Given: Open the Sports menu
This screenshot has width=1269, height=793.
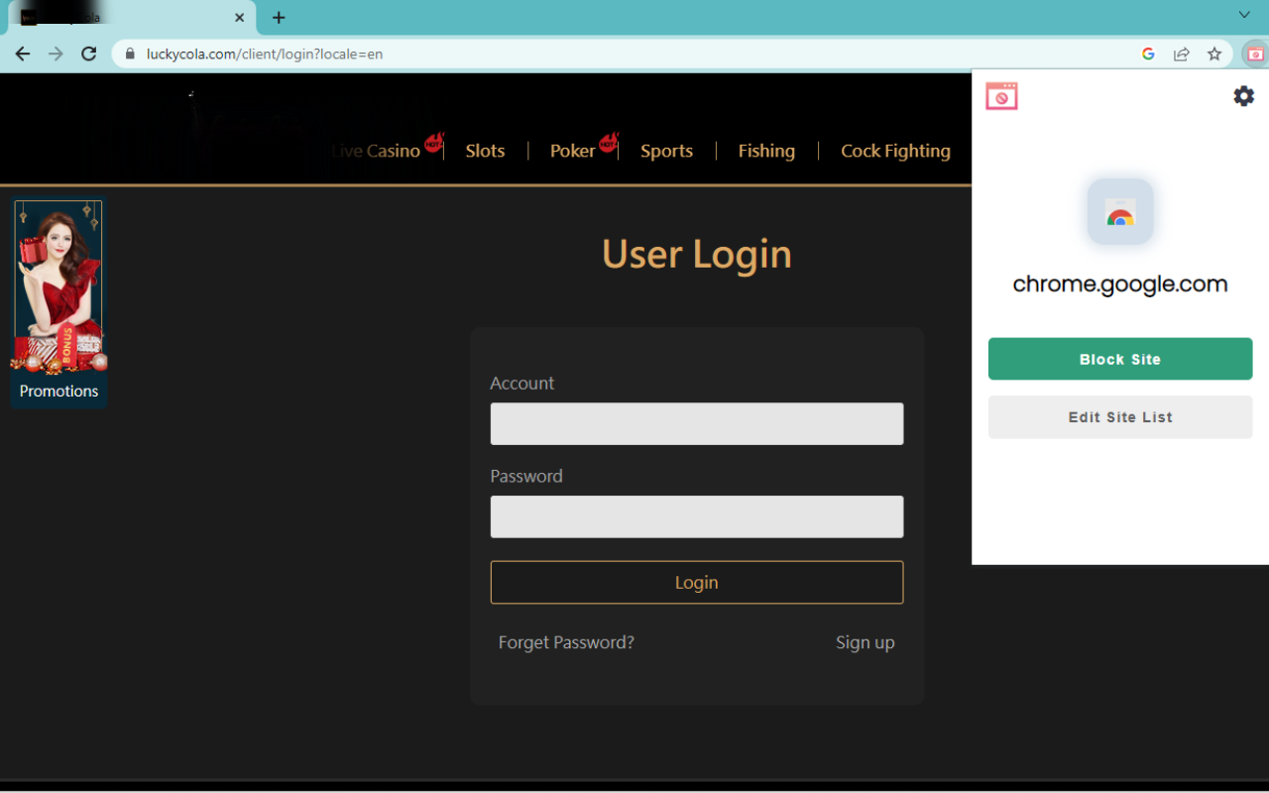Looking at the screenshot, I should click(666, 151).
